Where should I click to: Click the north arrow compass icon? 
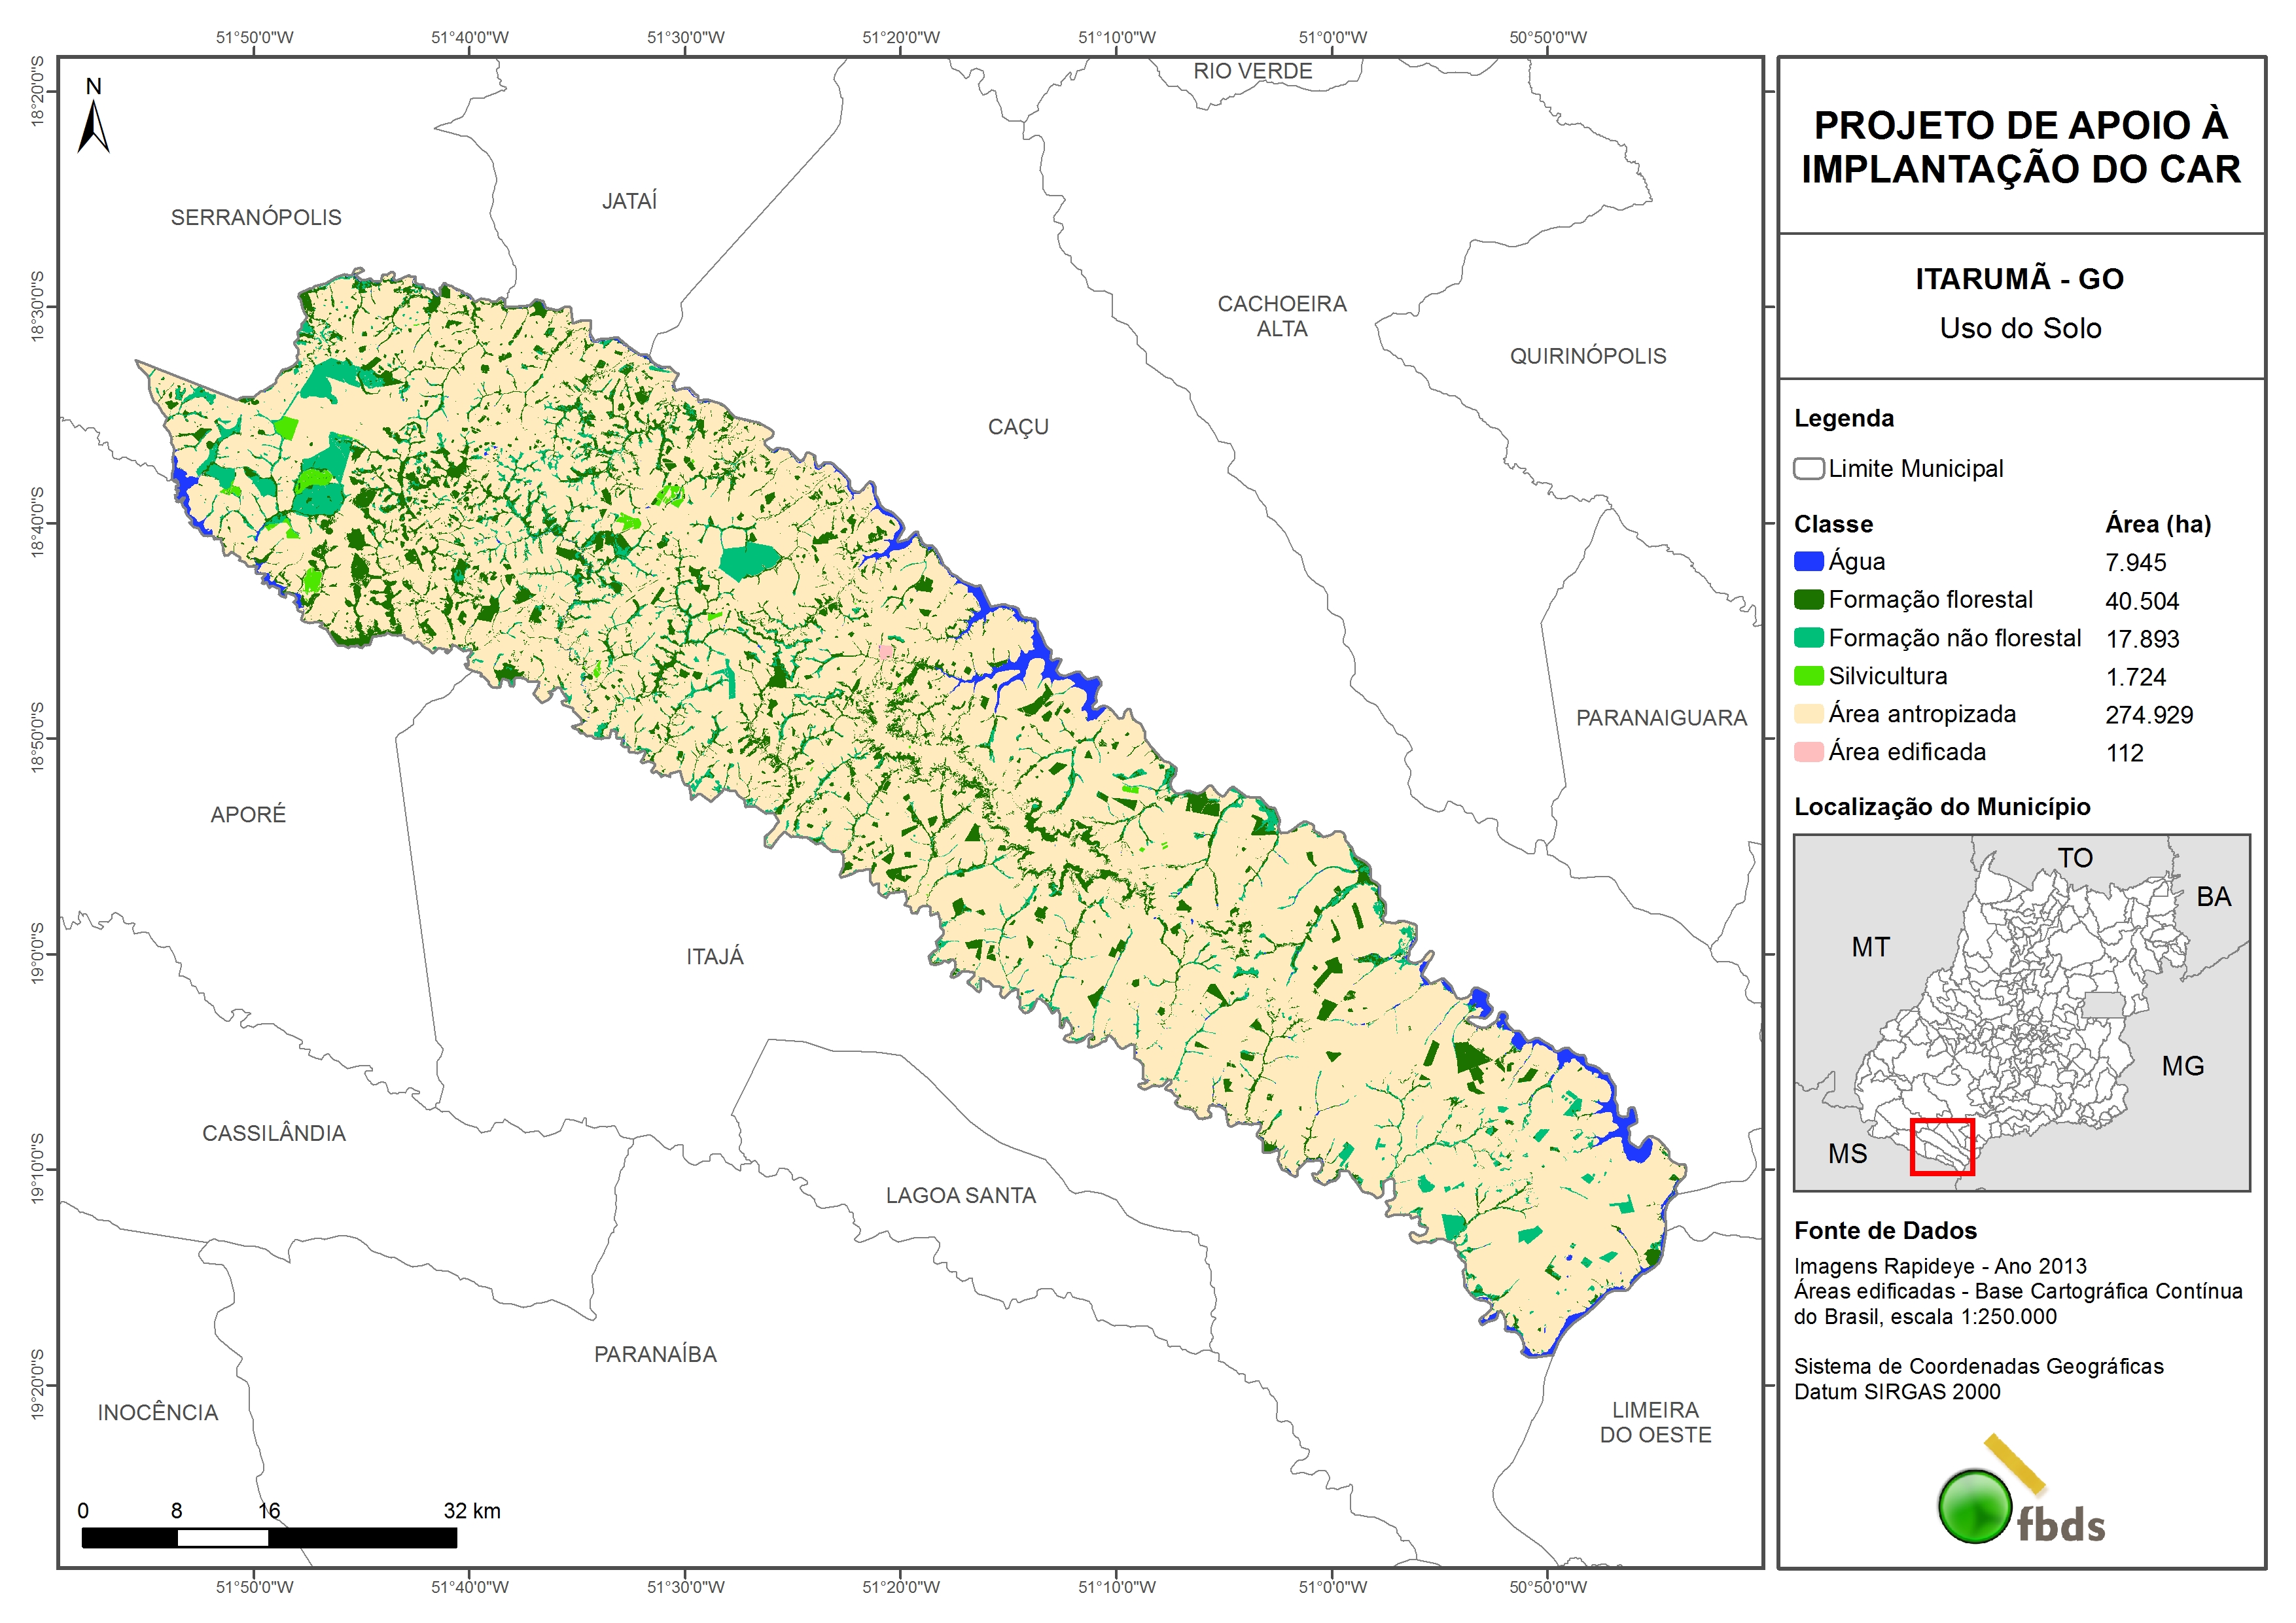click(93, 128)
